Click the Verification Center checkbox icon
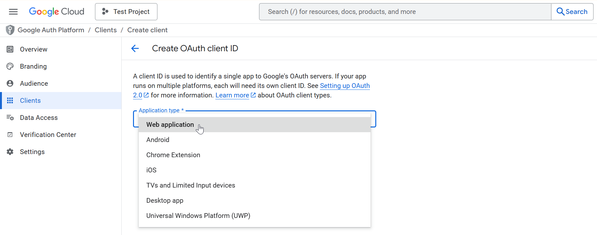 10,135
